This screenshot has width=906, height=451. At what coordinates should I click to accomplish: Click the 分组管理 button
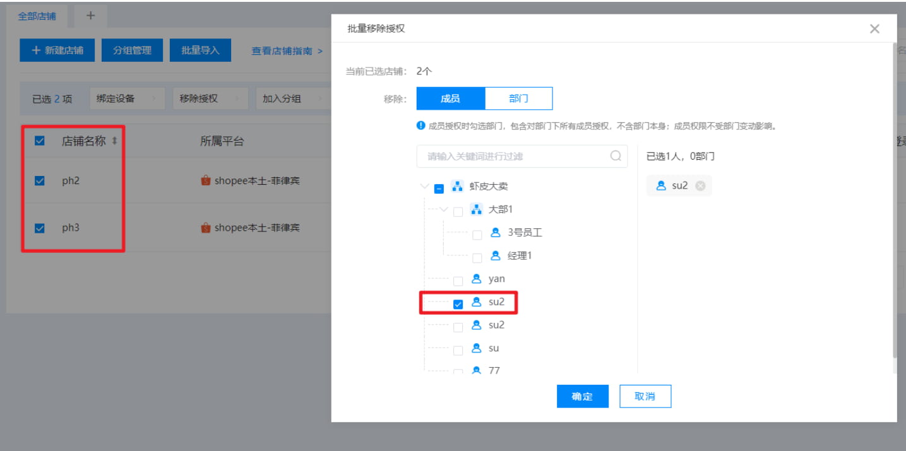(132, 50)
